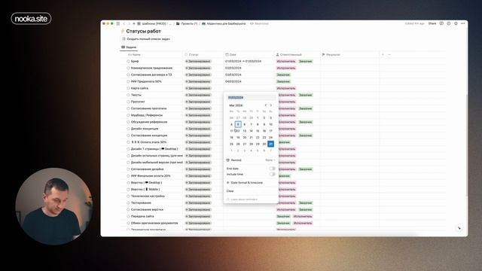Click the 'Айдентика для Барбершопа' breadcrumb
Image resolution: width=482 pixels, height=271 pixels.
224,23
